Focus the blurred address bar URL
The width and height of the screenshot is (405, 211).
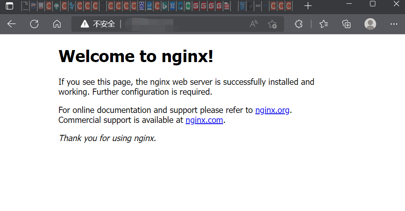tap(150, 24)
